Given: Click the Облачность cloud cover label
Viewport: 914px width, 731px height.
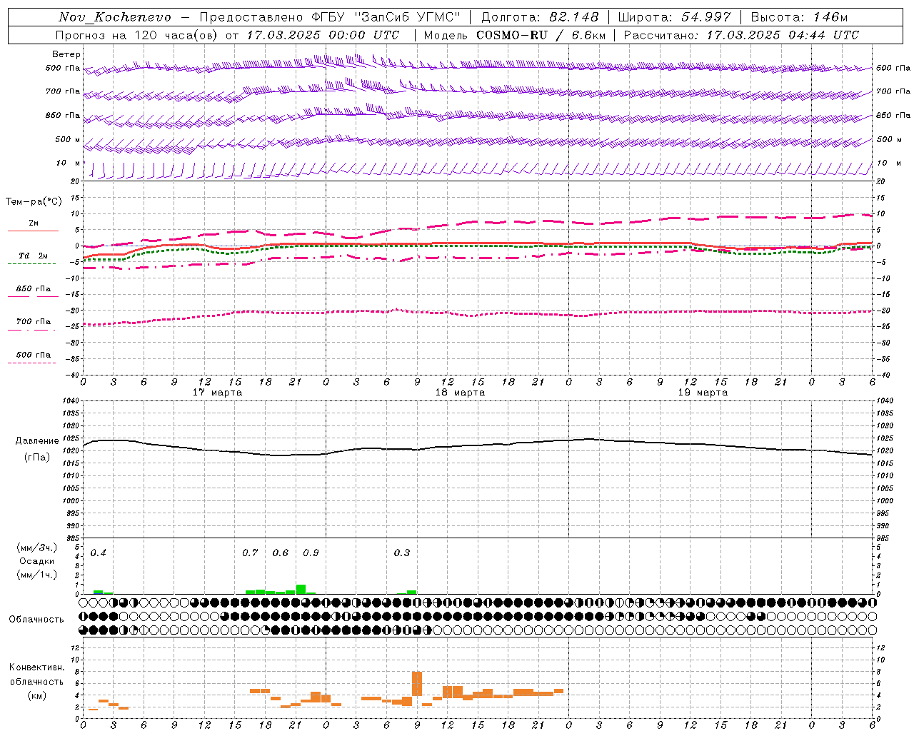Looking at the screenshot, I should [36, 620].
